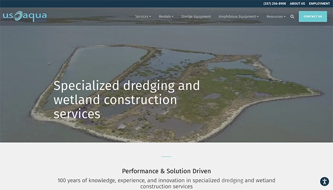This screenshot has width=333, height=190.
Task: Expand the Amphibious Equipment dropdown
Action: pyautogui.click(x=238, y=17)
